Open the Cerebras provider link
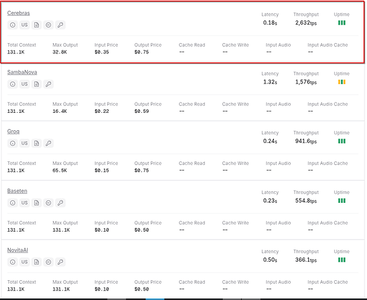 click(x=19, y=13)
